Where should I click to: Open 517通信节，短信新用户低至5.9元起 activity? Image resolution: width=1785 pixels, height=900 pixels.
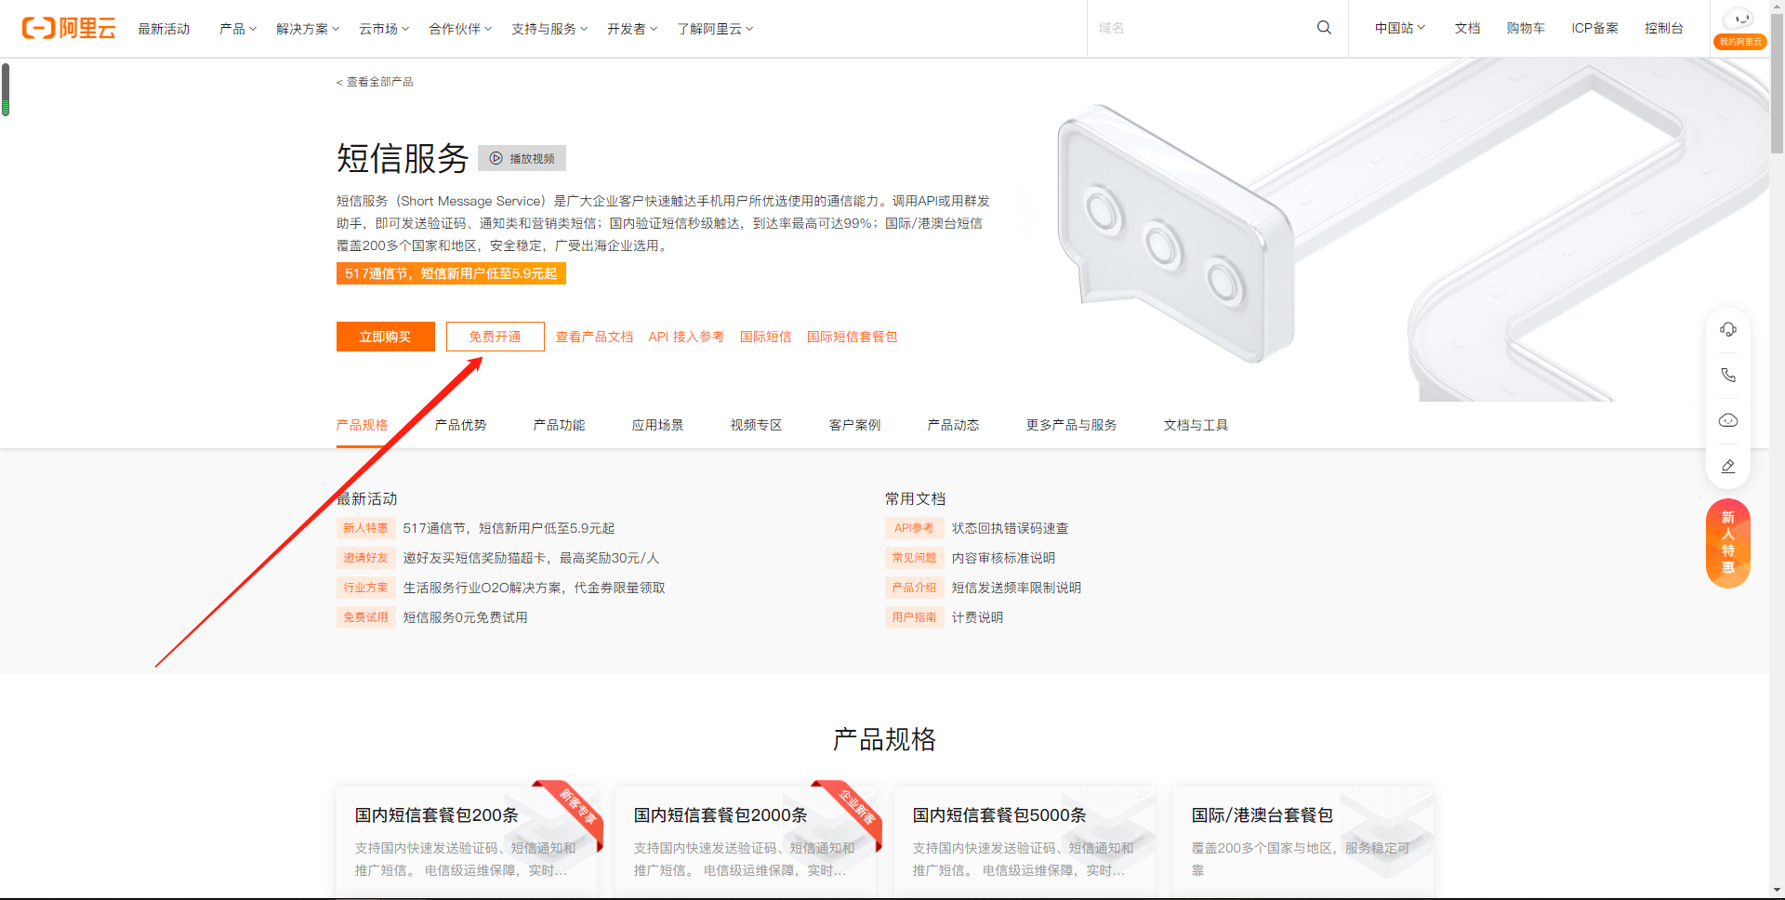509,528
